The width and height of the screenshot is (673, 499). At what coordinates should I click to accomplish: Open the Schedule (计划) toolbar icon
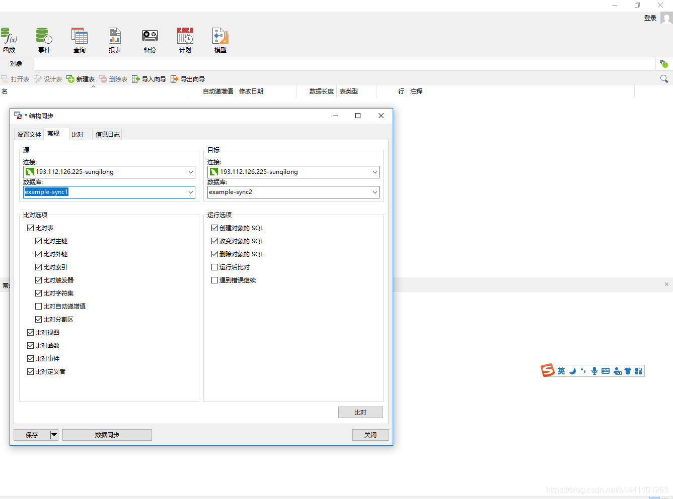pos(185,40)
